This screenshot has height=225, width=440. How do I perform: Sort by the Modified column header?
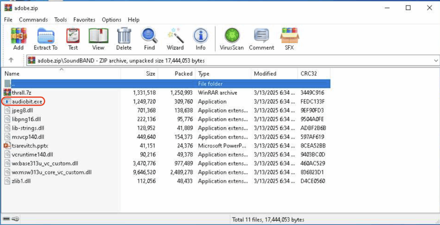pos(274,74)
